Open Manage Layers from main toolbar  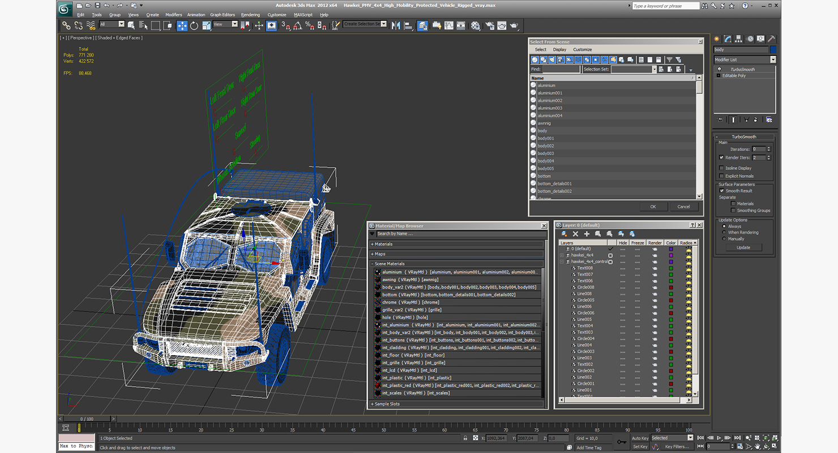tap(422, 25)
